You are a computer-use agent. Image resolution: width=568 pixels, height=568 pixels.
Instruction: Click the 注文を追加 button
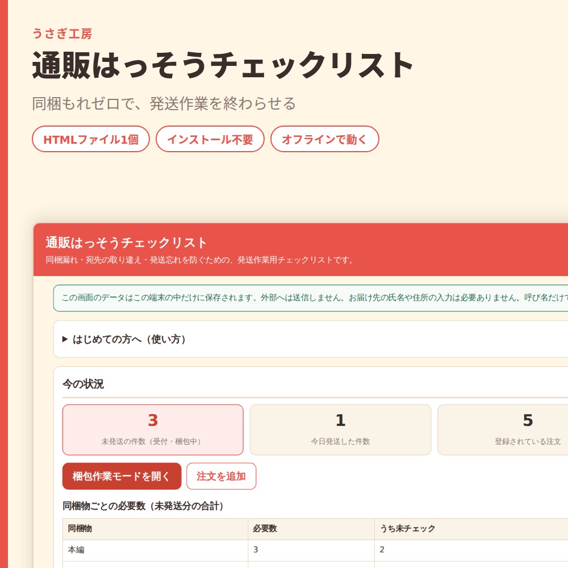click(x=221, y=476)
